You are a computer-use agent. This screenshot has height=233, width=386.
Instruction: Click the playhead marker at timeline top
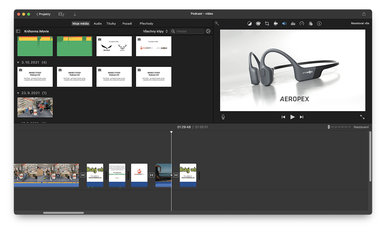click(171, 132)
